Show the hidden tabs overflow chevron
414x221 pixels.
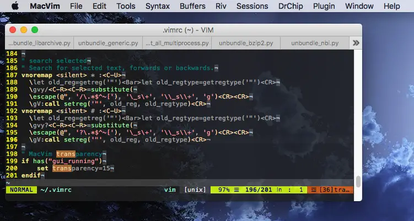[356, 43]
